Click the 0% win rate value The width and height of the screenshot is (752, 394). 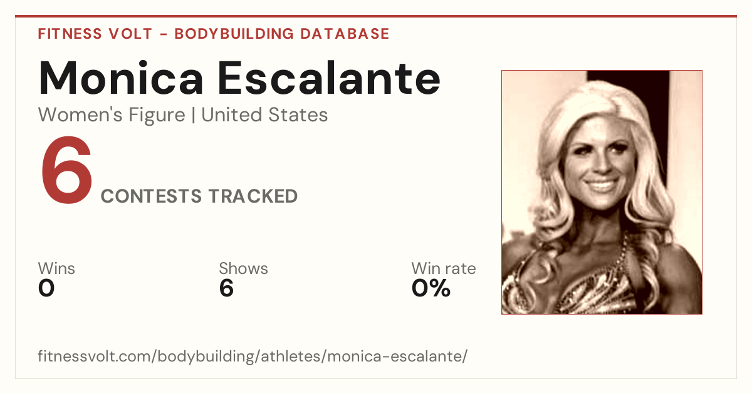(x=431, y=288)
